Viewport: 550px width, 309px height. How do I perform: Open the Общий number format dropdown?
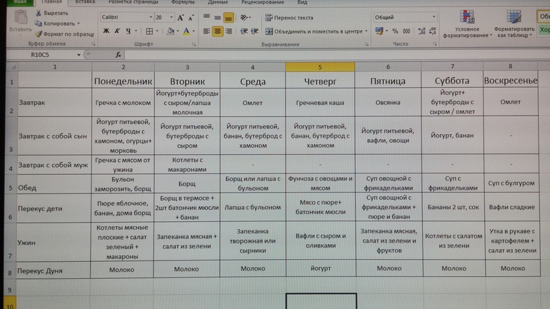(434, 17)
